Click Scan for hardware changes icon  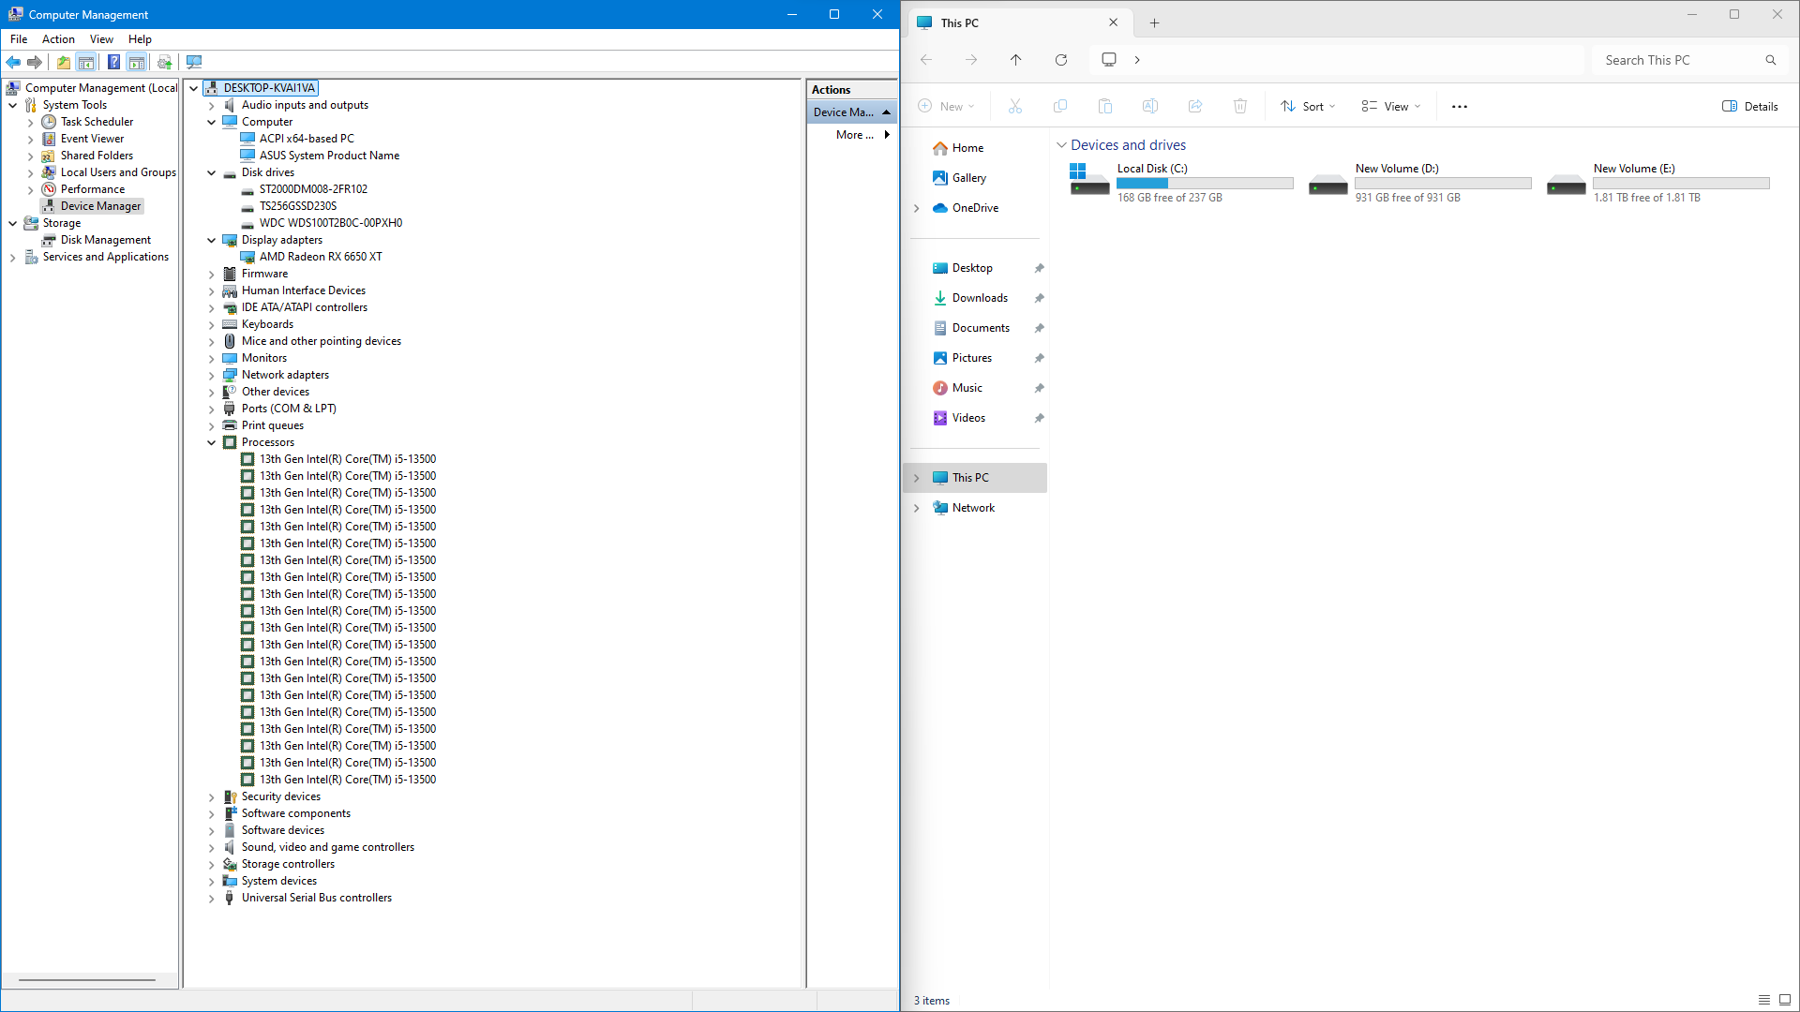tap(194, 62)
